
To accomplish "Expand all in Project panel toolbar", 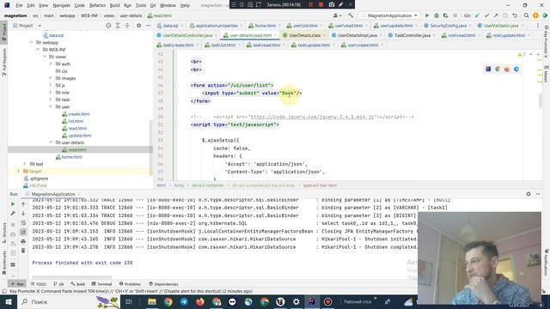I will tap(118, 26).
